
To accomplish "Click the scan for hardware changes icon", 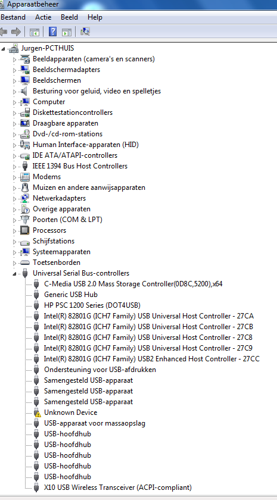I will pos(85,32).
